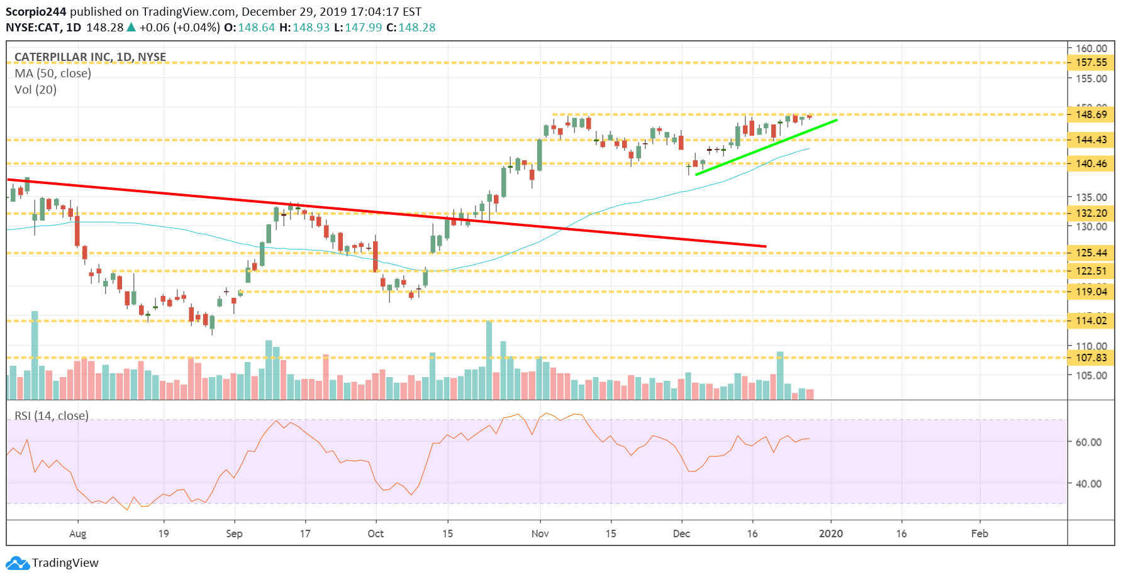Click the RSI 60.00 axis value
Screen dimensions: 1121x580
(x=1089, y=442)
